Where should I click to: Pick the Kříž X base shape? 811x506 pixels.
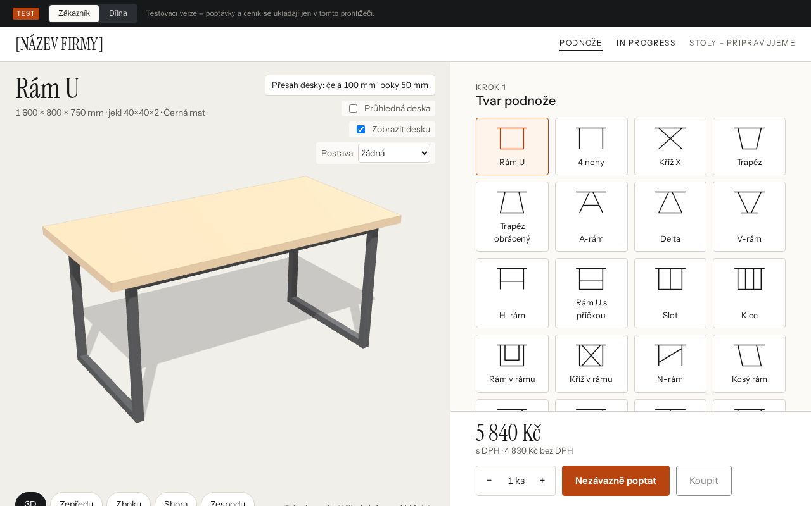click(670, 146)
